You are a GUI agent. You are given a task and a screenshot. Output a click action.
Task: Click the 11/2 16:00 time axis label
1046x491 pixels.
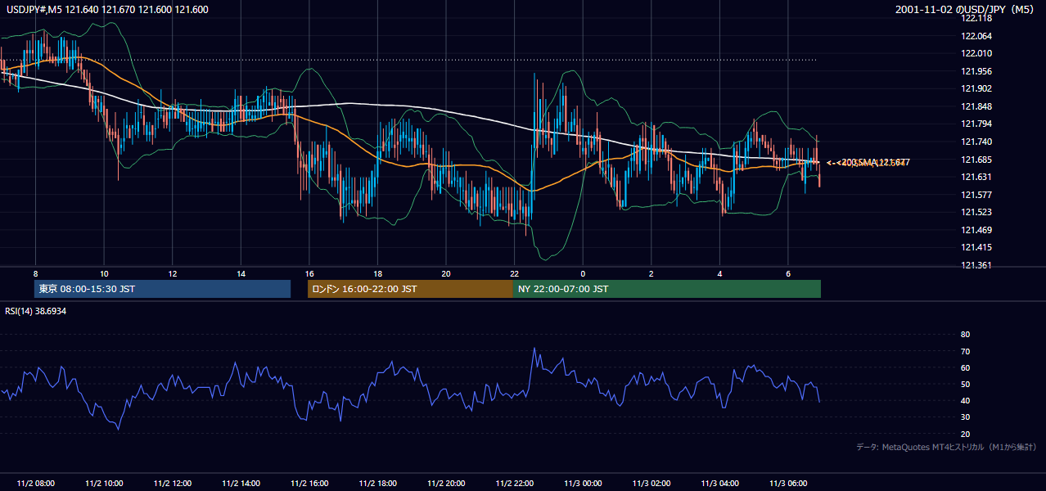(309, 484)
